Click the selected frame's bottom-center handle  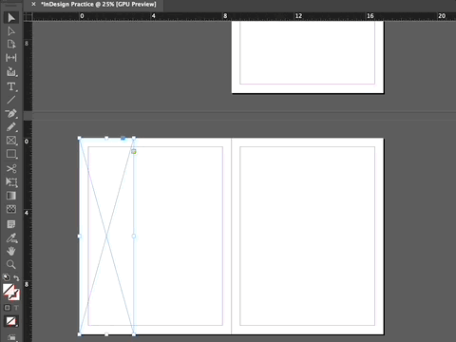point(106,334)
